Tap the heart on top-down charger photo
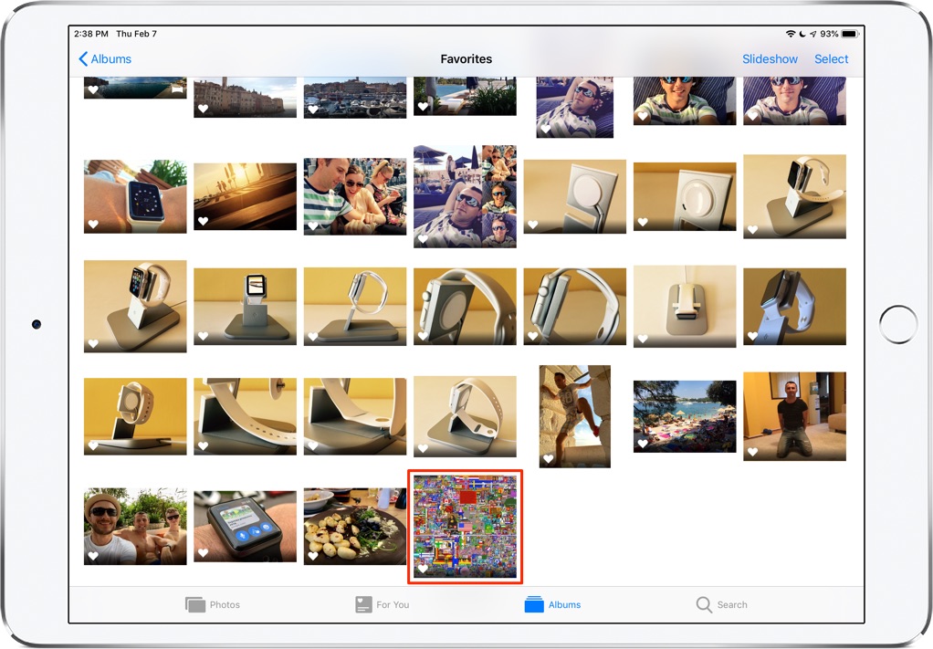933x649 pixels. pyautogui.click(x=643, y=339)
